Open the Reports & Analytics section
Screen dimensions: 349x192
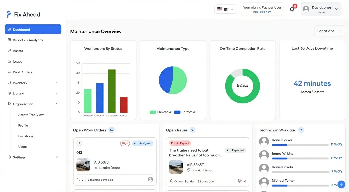click(x=28, y=40)
